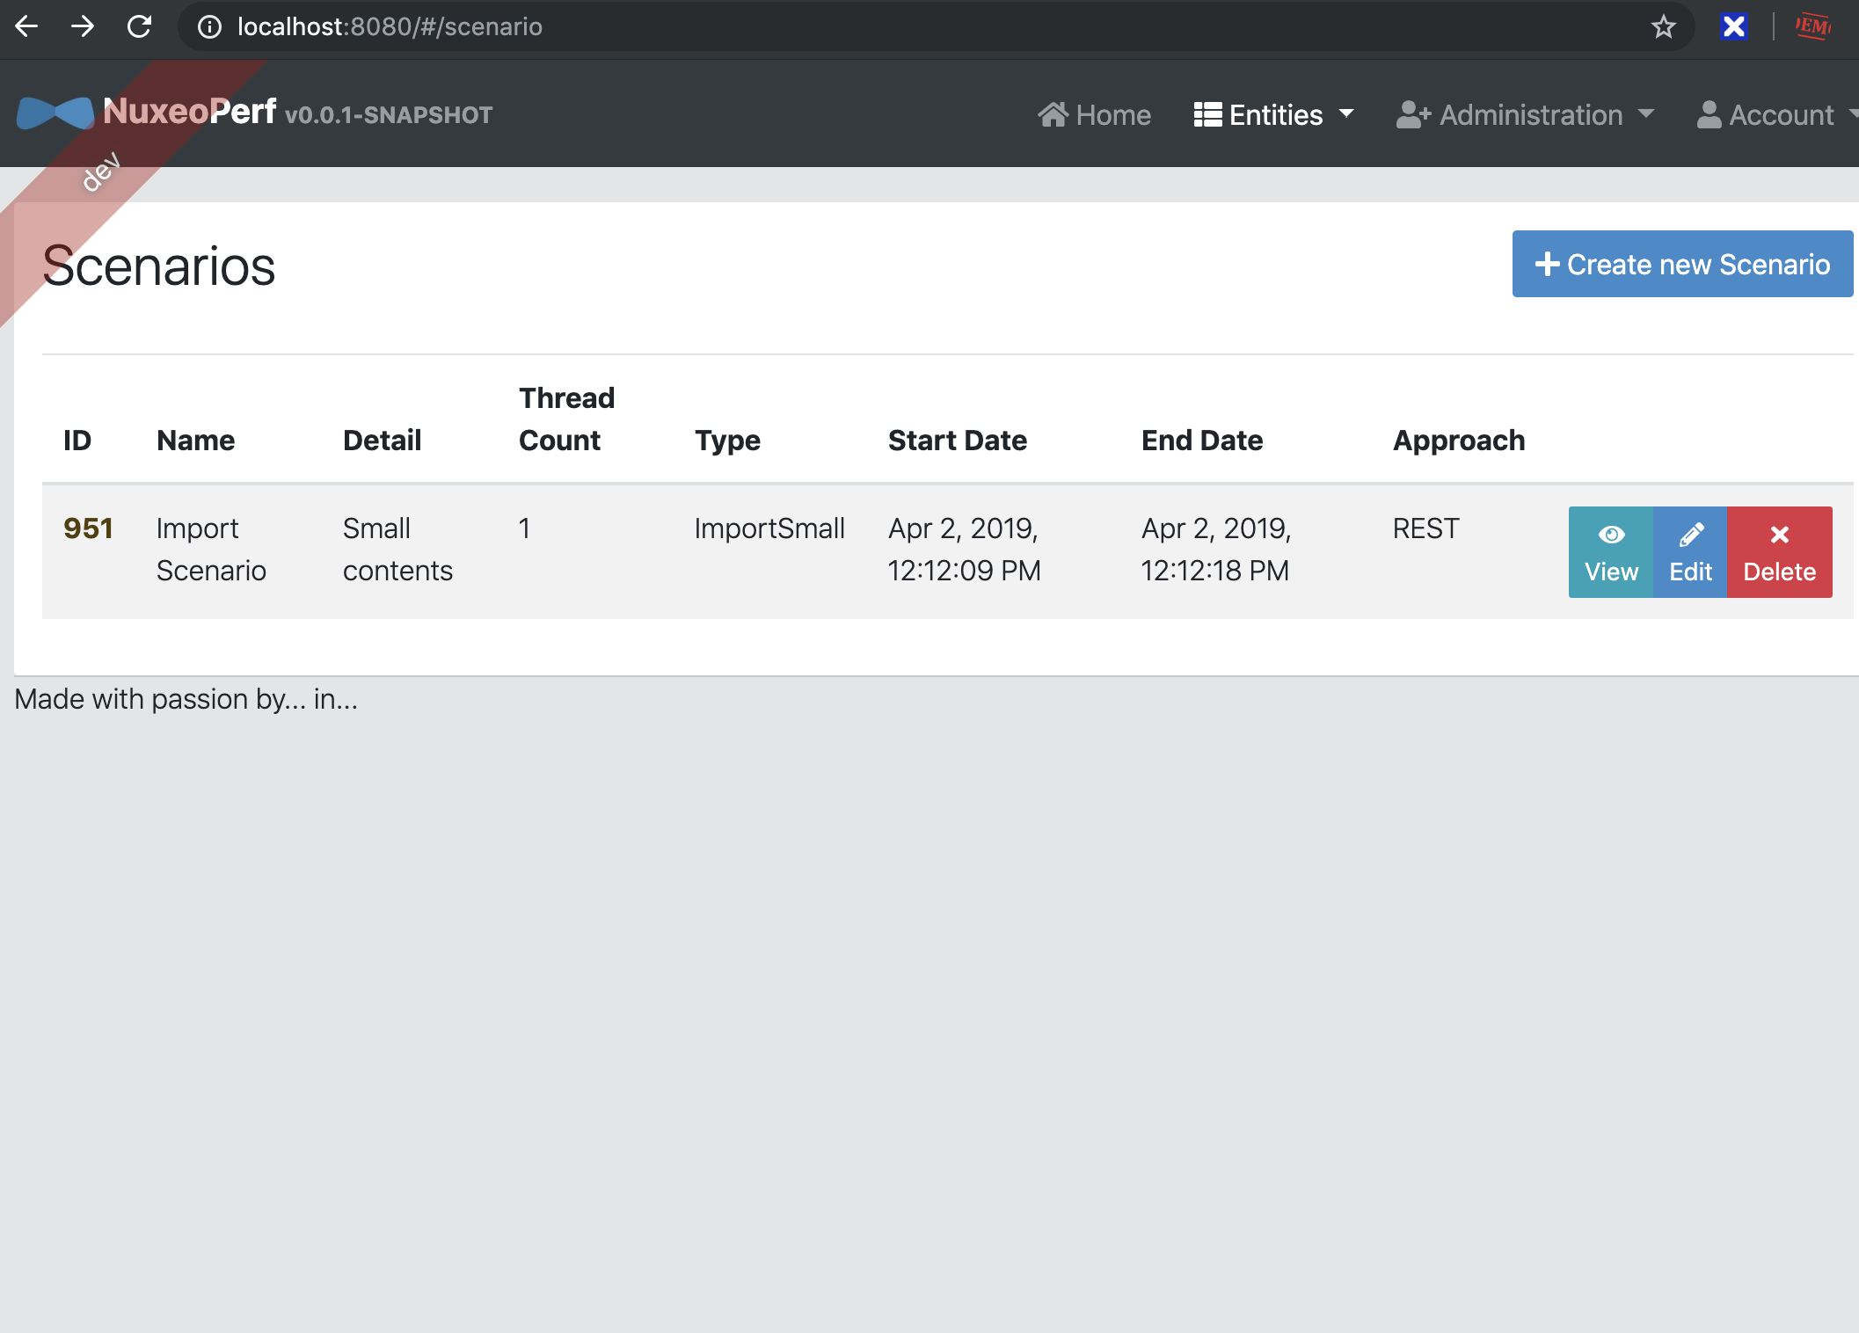Open the Administration dropdown menu
The width and height of the screenshot is (1859, 1333).
[1526, 114]
